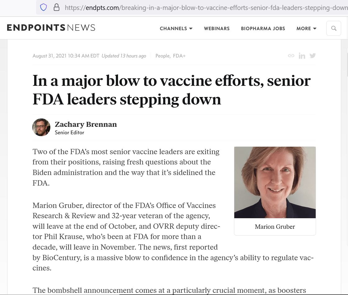348x295 pixels.
Task: Expand the More dropdown menu
Action: coord(306,29)
